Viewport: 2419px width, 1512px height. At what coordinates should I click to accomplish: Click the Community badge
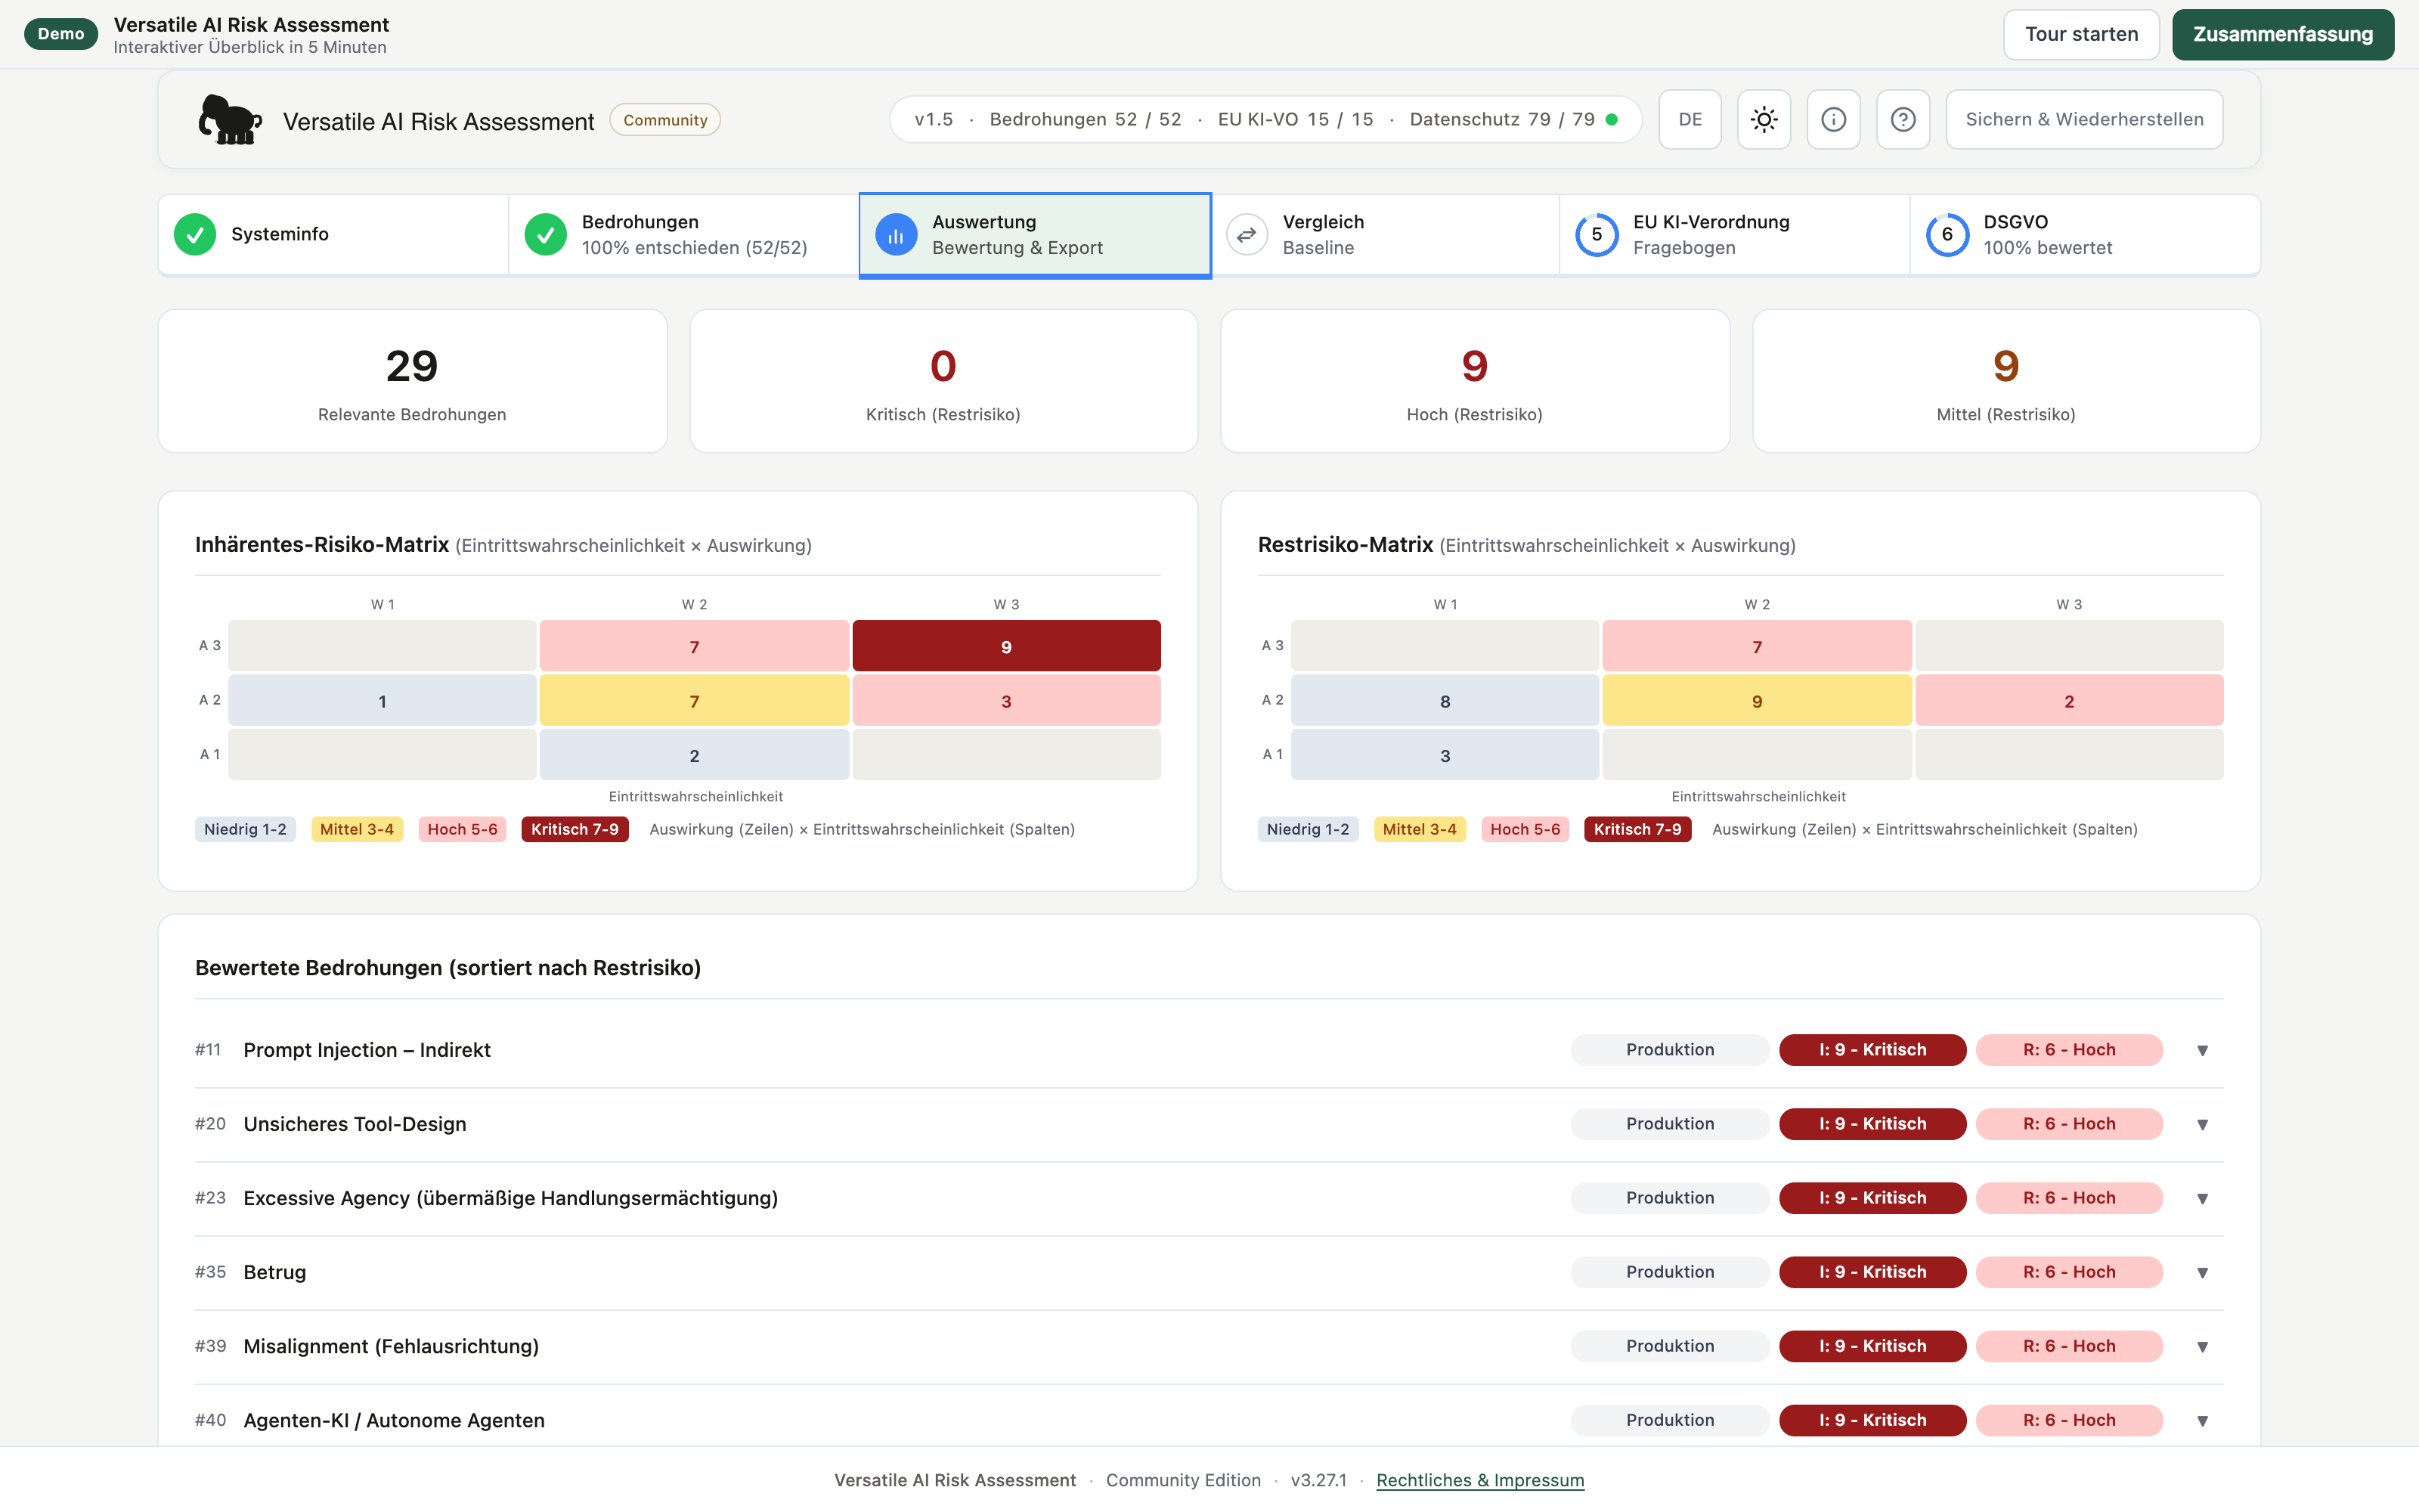[664, 120]
